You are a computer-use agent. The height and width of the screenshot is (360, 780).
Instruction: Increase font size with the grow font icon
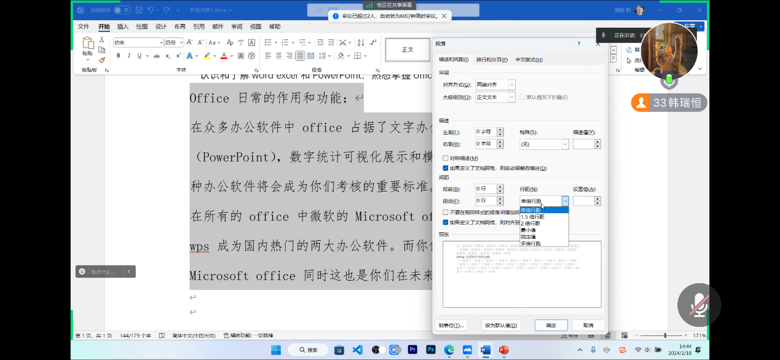pos(189,42)
